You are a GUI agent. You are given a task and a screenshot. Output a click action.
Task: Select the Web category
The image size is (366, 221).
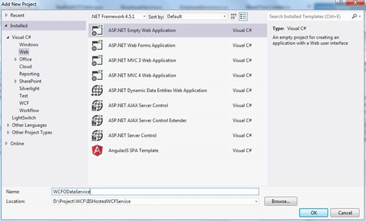[x=24, y=52]
